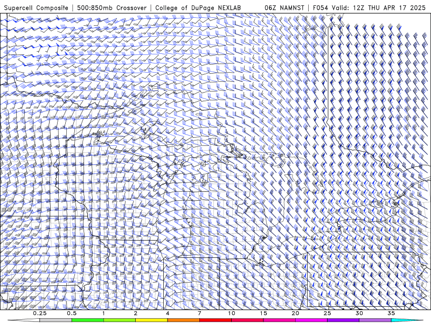This screenshot has width=431, height=323.
Task: Click the legend value "4"
Action: click(168, 313)
